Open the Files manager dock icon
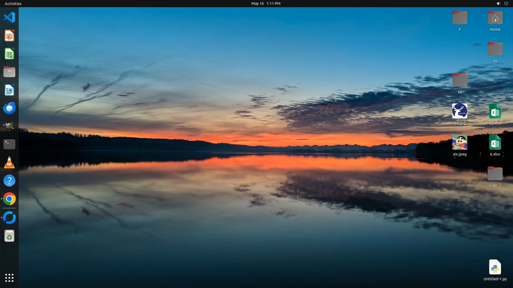513x288 pixels. pyautogui.click(x=9, y=72)
